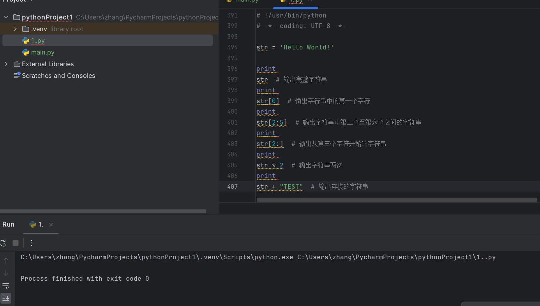Click the "TEST" string literal
The height and width of the screenshot is (306, 540).
[291, 186]
